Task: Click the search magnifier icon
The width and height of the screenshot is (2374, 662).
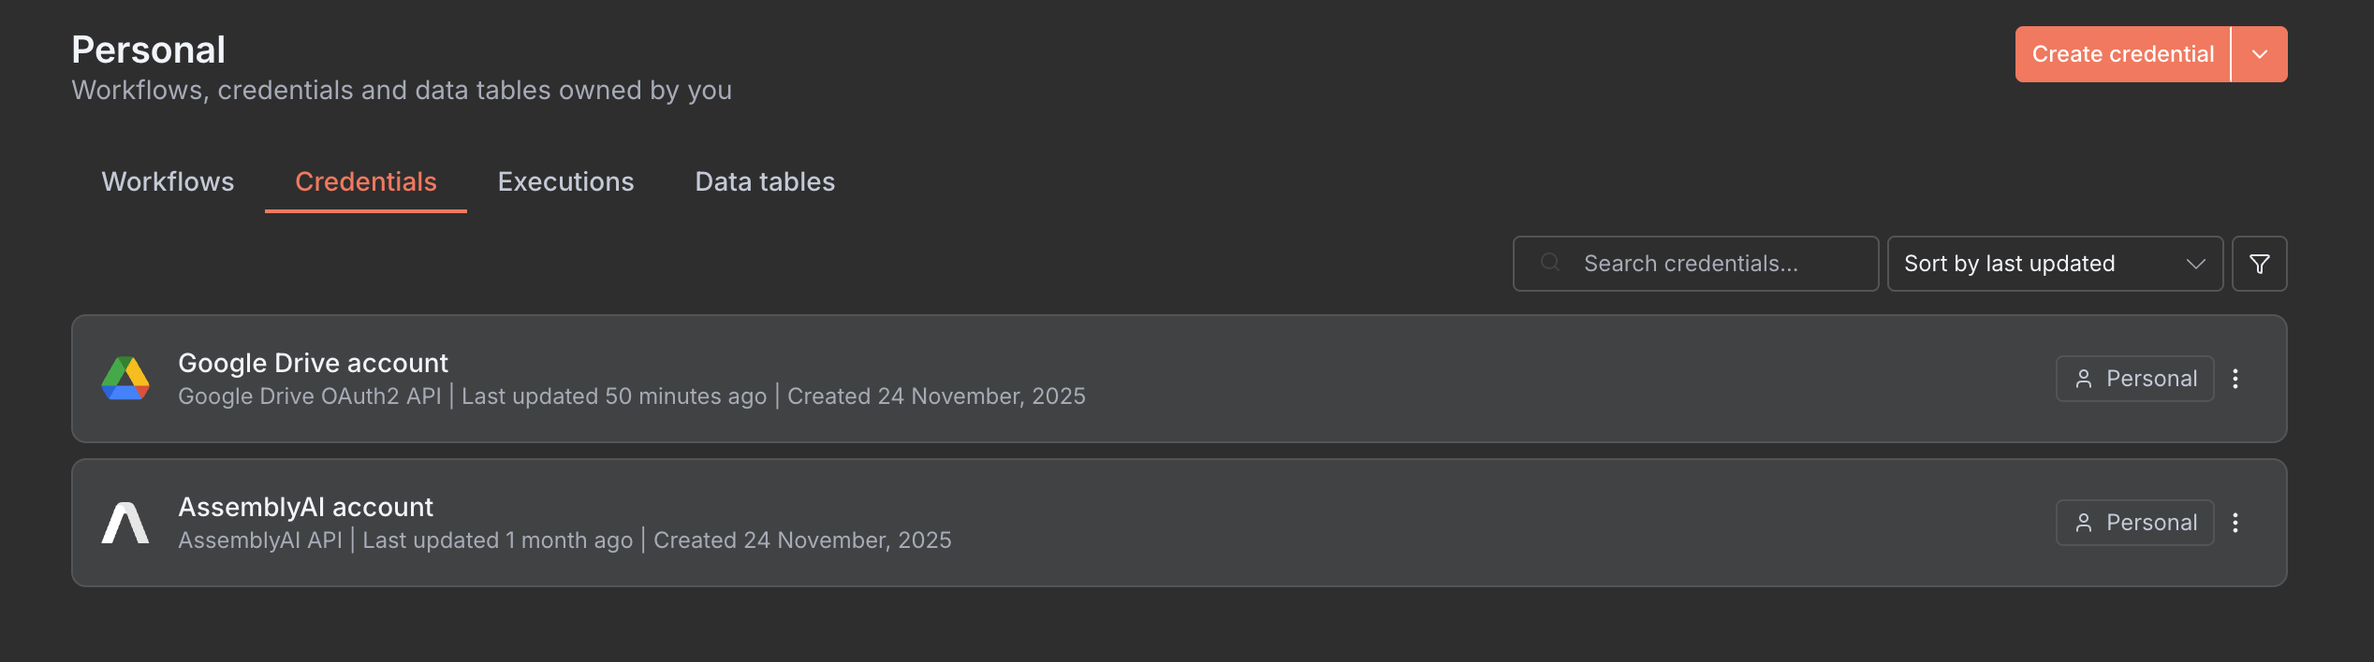Action: pyautogui.click(x=1550, y=263)
